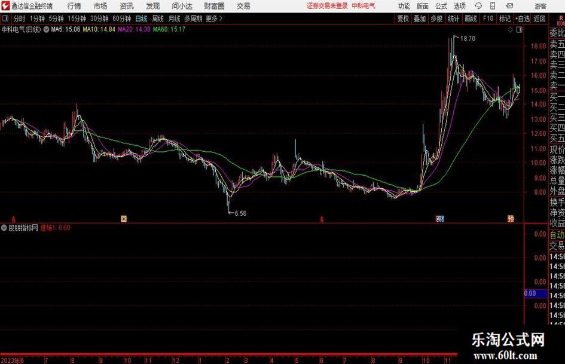Click the 6.56 low price label
Screen dimensions: 565x364
(240, 213)
